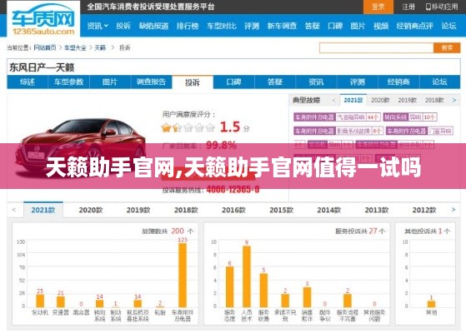Follow the 网站首页 breadcrumb link
This screenshot has height=333, width=466.
(x=45, y=47)
